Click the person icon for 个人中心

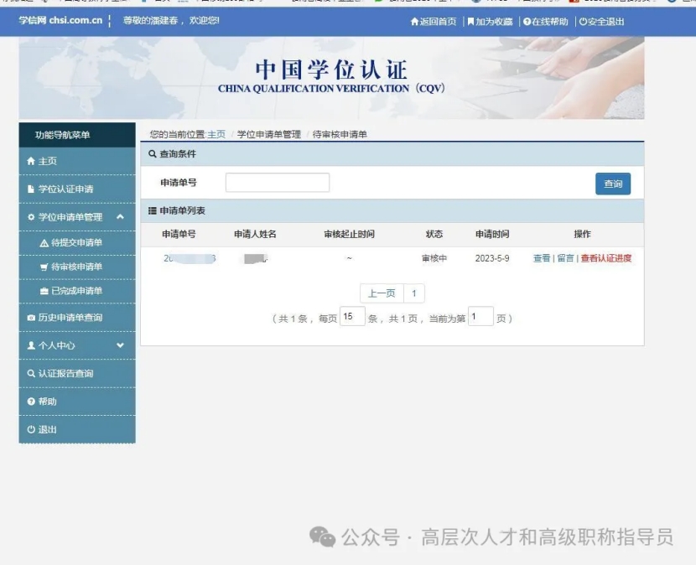(31, 345)
